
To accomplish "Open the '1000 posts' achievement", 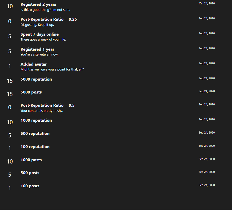I will click(31, 160).
